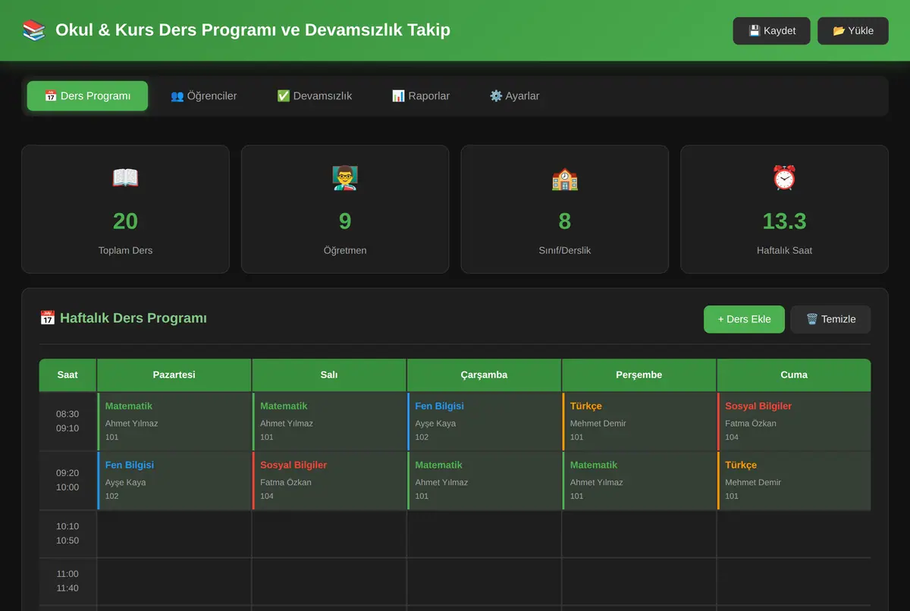Screen dimensions: 910x611
Task: Load data with the Yükle button
Action: [x=853, y=31]
